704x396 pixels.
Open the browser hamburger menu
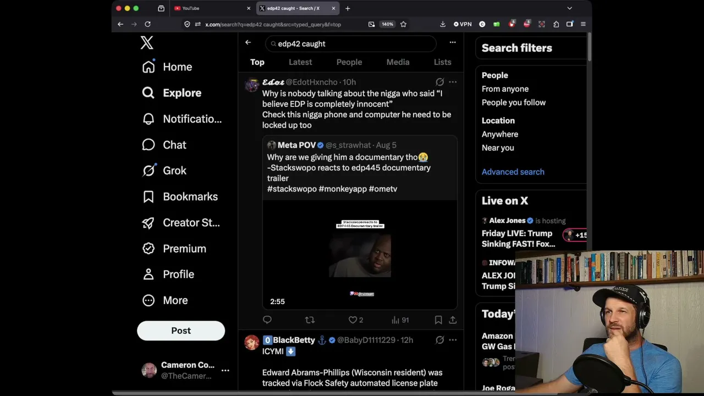click(x=583, y=24)
